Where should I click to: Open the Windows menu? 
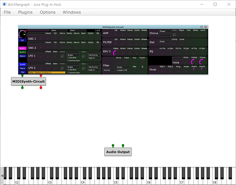72,12
